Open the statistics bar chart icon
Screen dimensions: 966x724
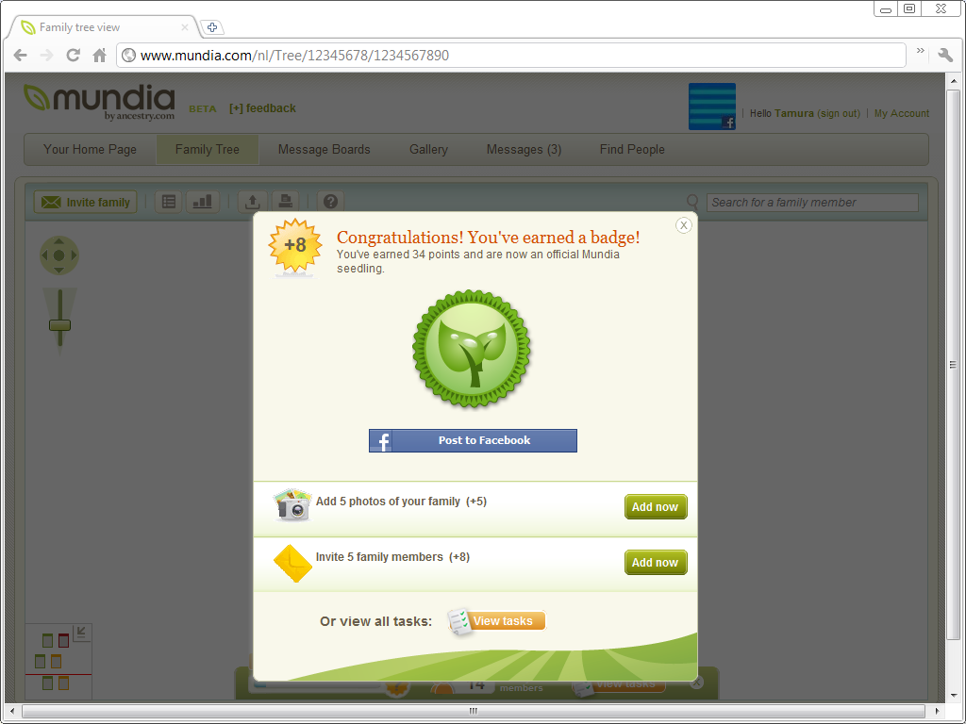point(202,202)
